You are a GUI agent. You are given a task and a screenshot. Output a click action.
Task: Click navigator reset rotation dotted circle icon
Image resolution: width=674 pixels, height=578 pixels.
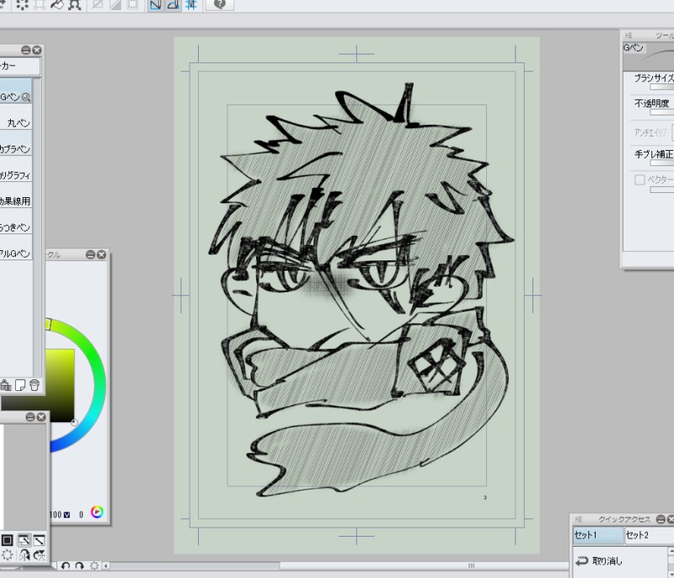click(x=8, y=555)
